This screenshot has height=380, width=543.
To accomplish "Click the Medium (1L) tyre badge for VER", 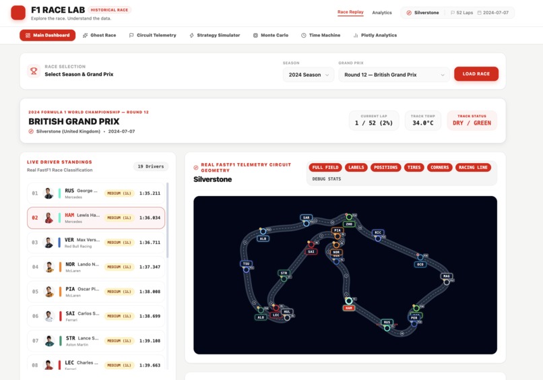I will pos(119,243).
